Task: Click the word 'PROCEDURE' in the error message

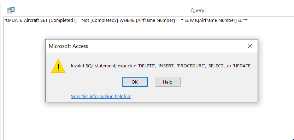Action: point(191,66)
